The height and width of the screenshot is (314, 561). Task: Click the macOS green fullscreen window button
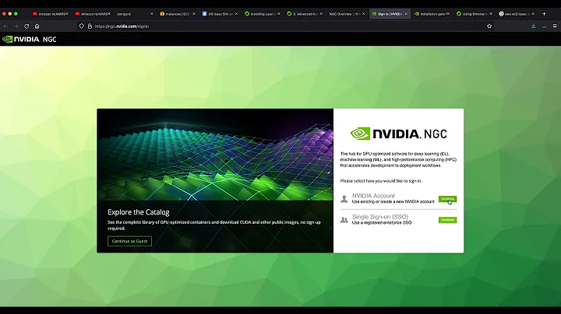click(16, 14)
